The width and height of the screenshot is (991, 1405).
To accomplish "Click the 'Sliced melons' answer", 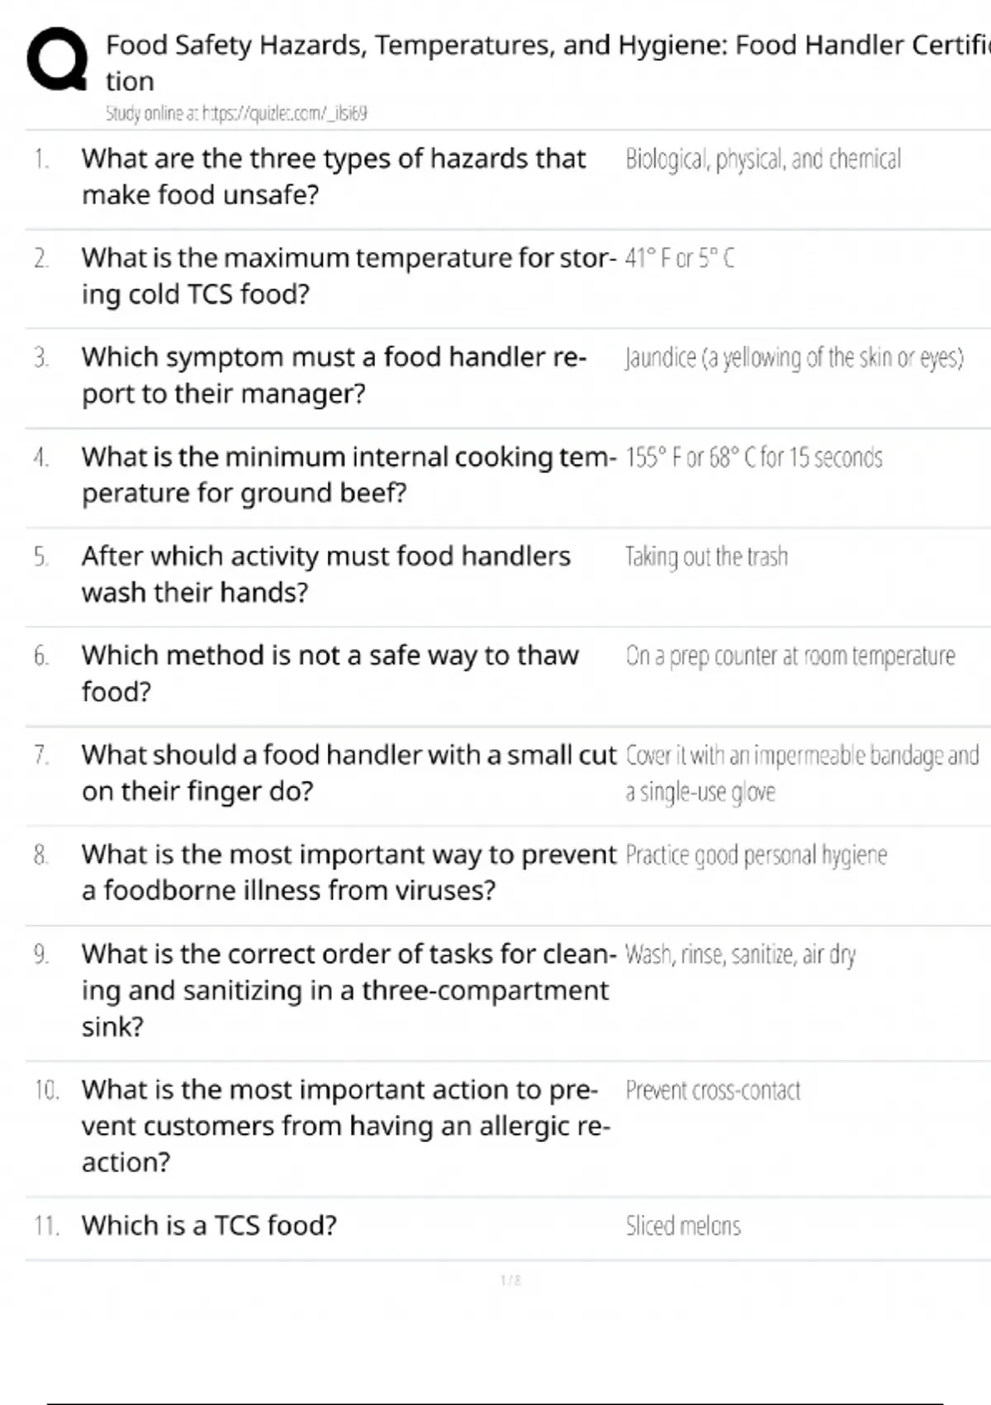I will pos(683,1226).
